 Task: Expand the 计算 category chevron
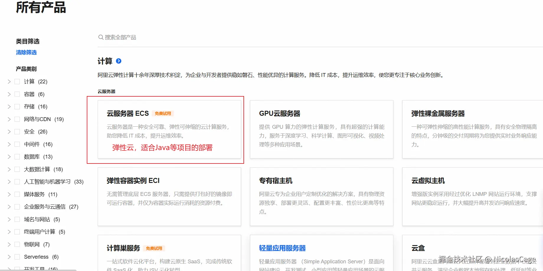[x=9, y=82]
